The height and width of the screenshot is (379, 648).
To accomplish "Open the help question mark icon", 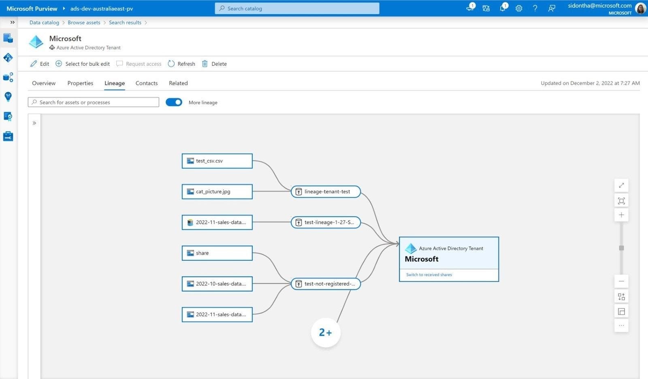I will pos(535,8).
